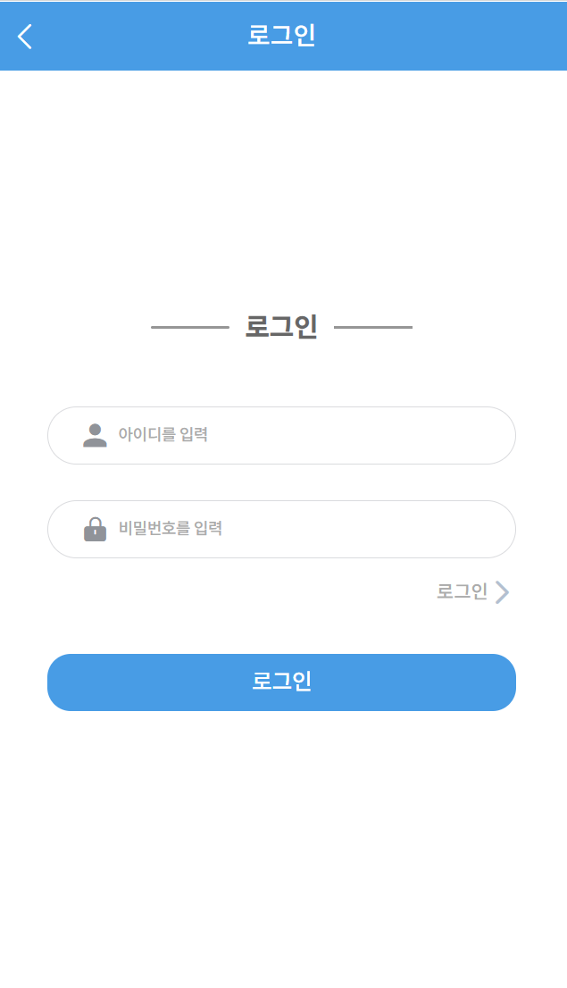Tap the lock symbol beside 비밀번호를 입력
This screenshot has width=567, height=988.
click(x=95, y=529)
